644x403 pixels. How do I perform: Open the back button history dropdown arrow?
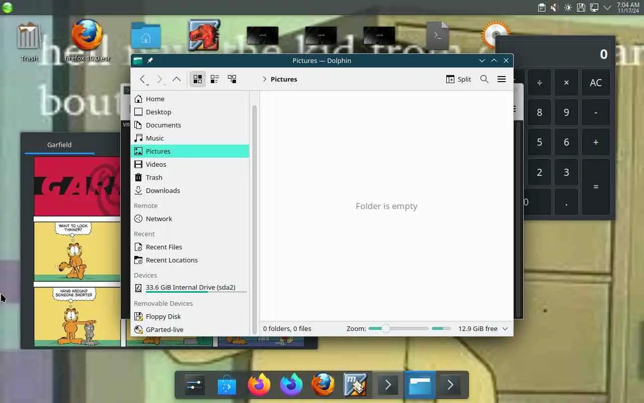147,84
